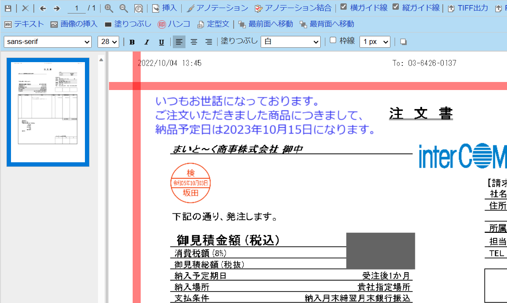Select align center icon
This screenshot has height=303, width=507.
coord(194,42)
